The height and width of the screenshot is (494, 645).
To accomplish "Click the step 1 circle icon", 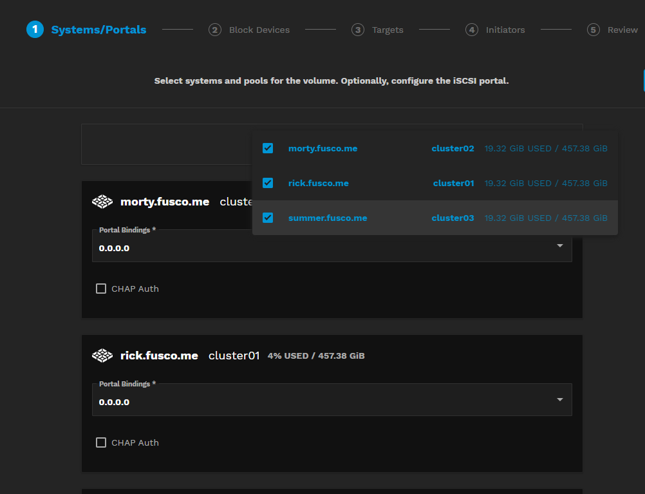I will pyautogui.click(x=35, y=30).
